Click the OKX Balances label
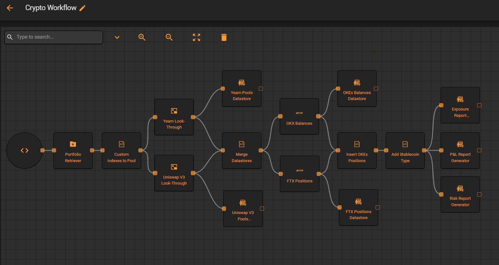This screenshot has height=265, width=499. pyautogui.click(x=299, y=123)
